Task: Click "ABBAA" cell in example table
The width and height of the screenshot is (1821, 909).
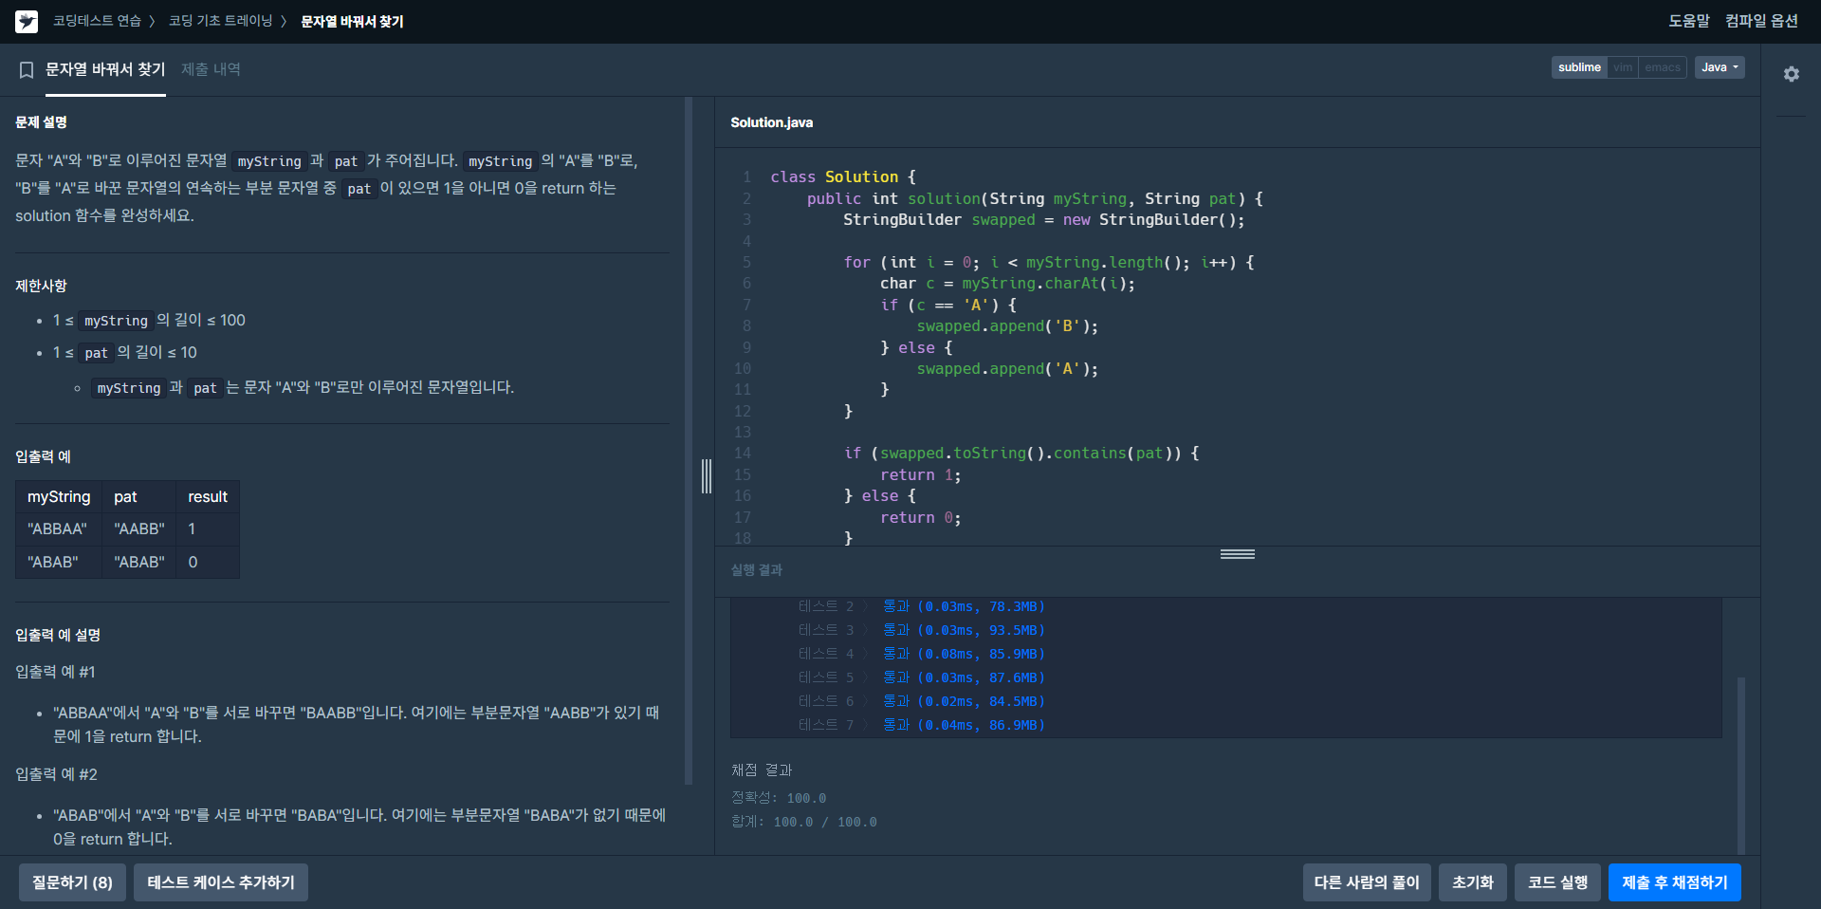Action: [x=58, y=529]
